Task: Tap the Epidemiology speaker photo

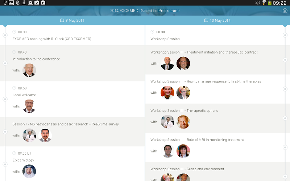Action: [x=29, y=171]
